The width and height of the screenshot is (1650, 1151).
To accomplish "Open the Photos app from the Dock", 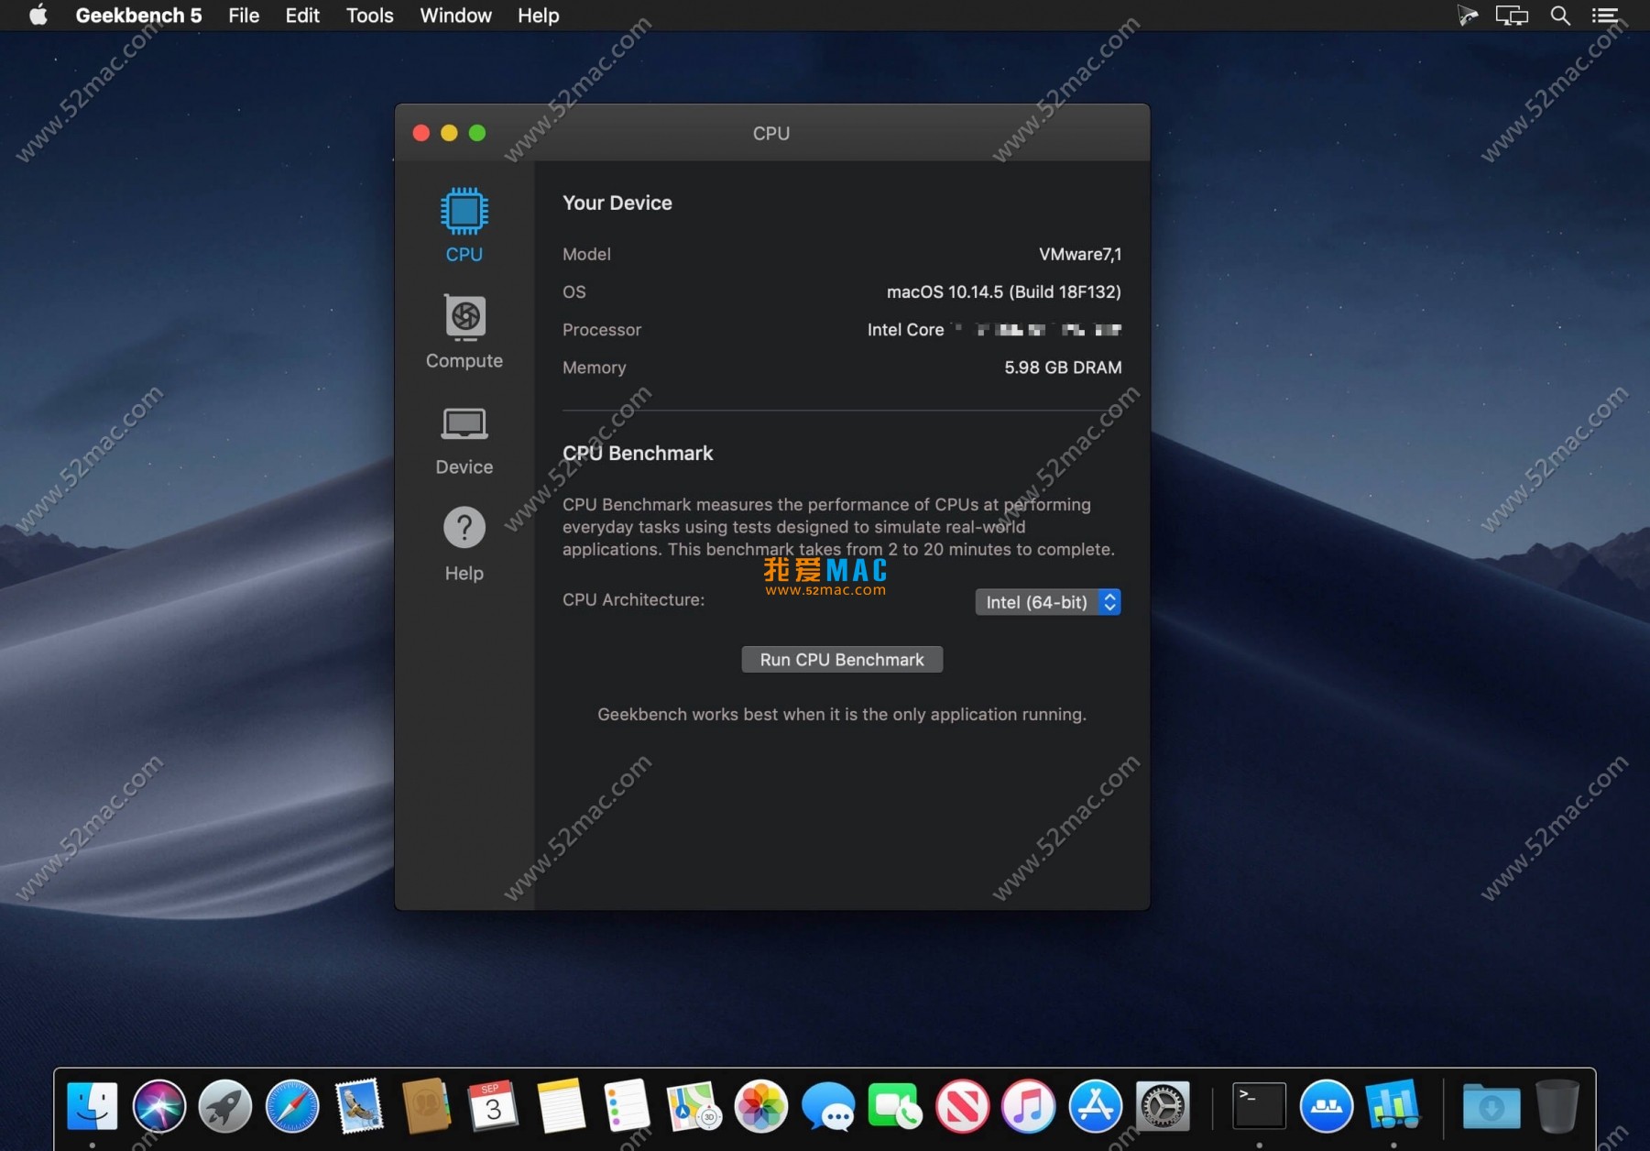I will point(761,1106).
